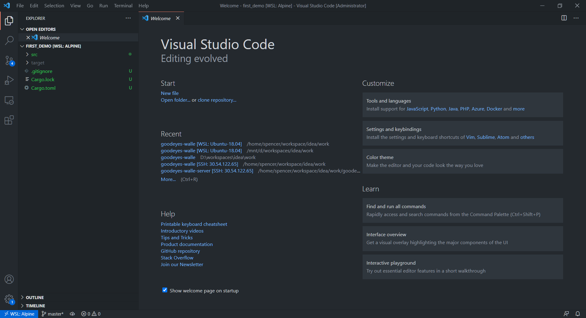Open editor More Actions ellipsis

pos(576,18)
